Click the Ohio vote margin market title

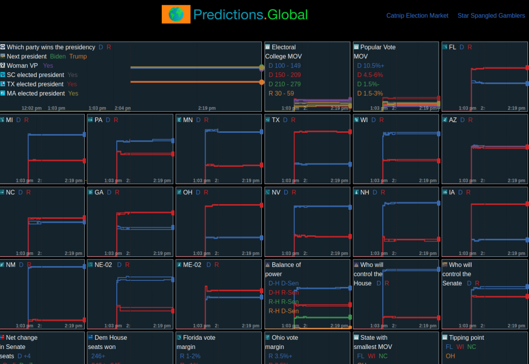pos(282,342)
